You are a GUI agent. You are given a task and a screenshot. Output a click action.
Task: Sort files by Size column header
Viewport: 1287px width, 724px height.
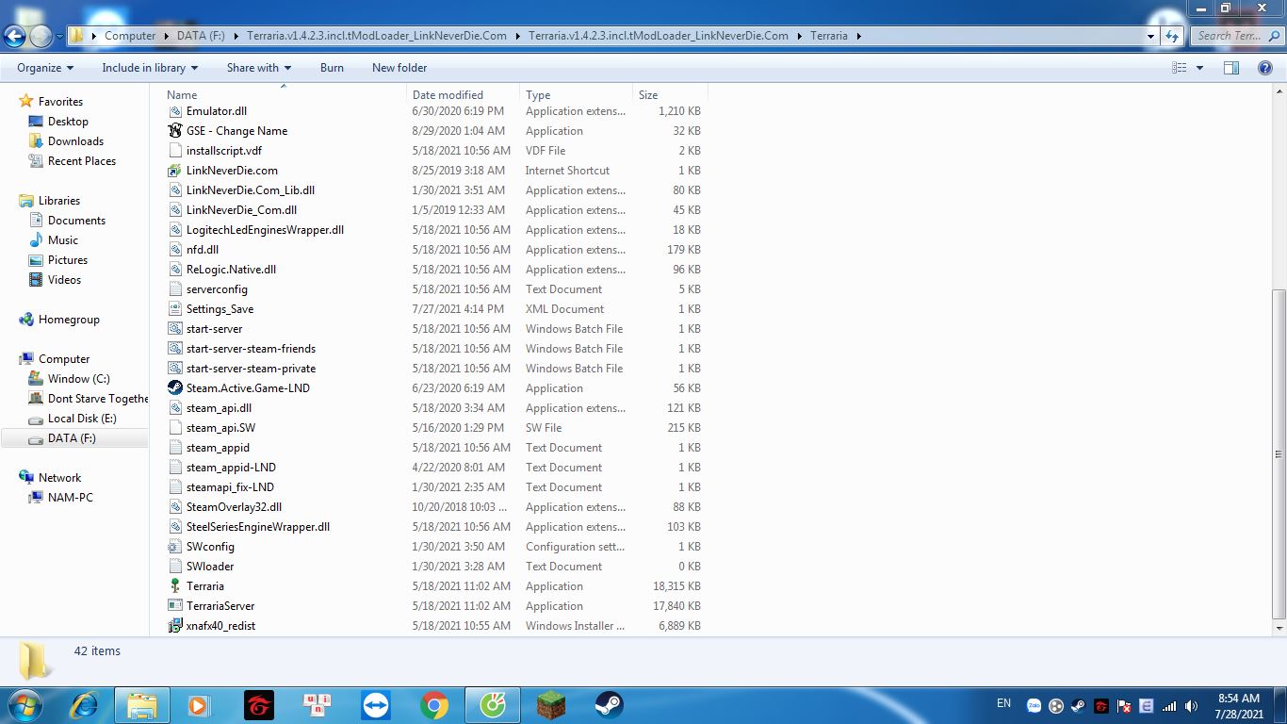click(648, 95)
